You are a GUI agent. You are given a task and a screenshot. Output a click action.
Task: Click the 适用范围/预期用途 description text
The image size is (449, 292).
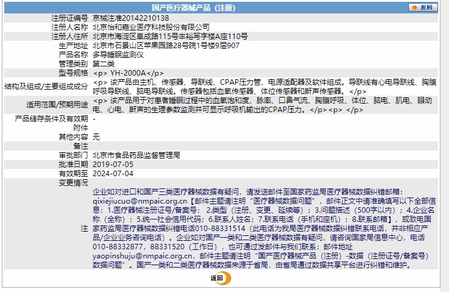[x=263, y=105]
